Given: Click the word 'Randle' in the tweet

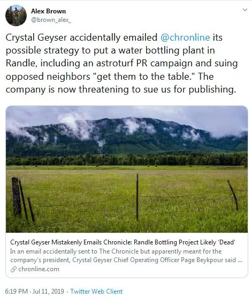Looking at the screenshot, I should tap(21, 63).
